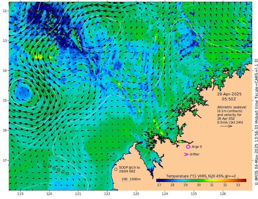Click the longitude axis label 120

click(x=49, y=194)
